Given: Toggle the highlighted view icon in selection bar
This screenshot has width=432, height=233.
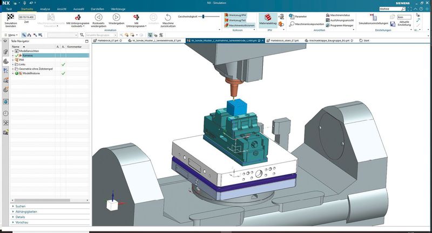Looking at the screenshot, I should click(x=150, y=35).
